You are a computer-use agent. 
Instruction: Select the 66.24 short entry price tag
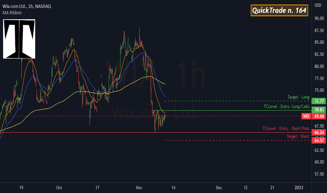point(319,133)
